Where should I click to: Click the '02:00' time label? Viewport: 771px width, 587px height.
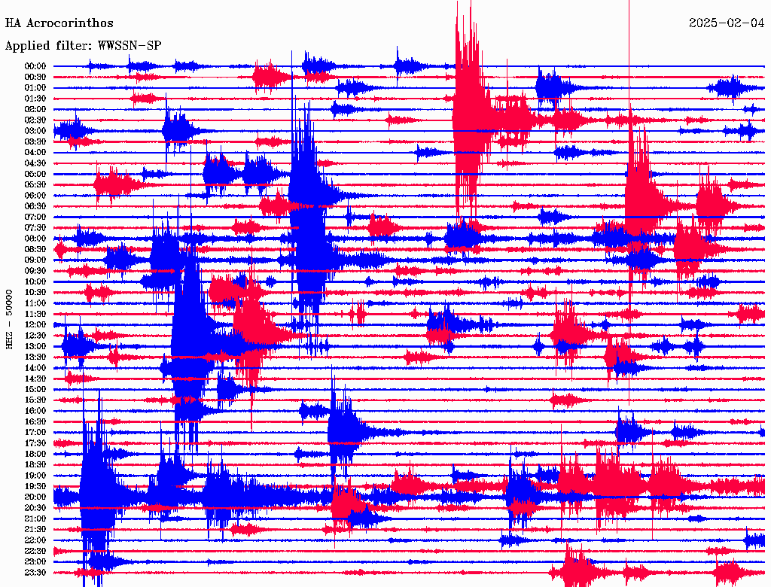tap(35, 110)
